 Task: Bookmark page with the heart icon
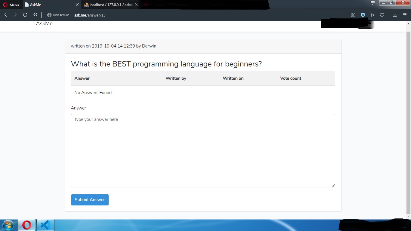pyautogui.click(x=382, y=15)
